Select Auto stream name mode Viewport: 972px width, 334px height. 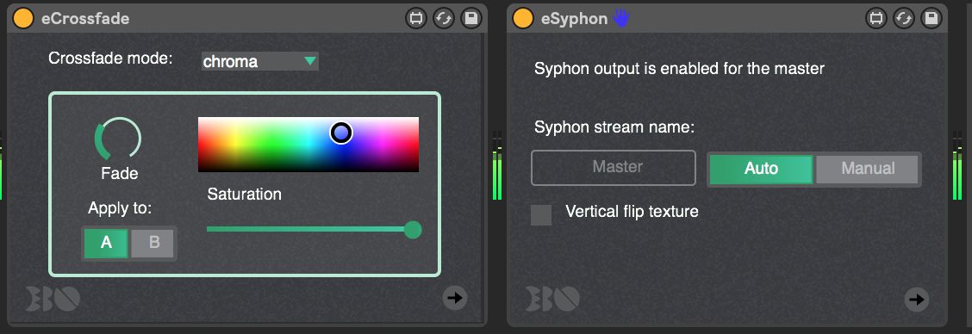761,169
